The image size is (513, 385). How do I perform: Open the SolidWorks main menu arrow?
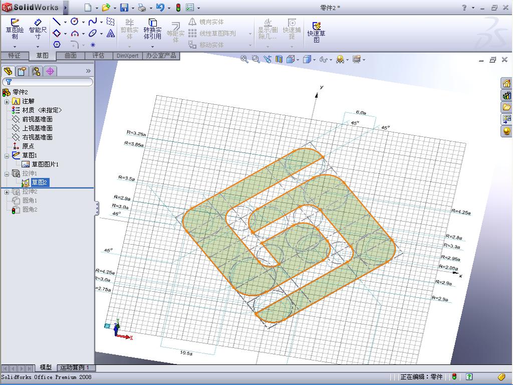coord(66,8)
